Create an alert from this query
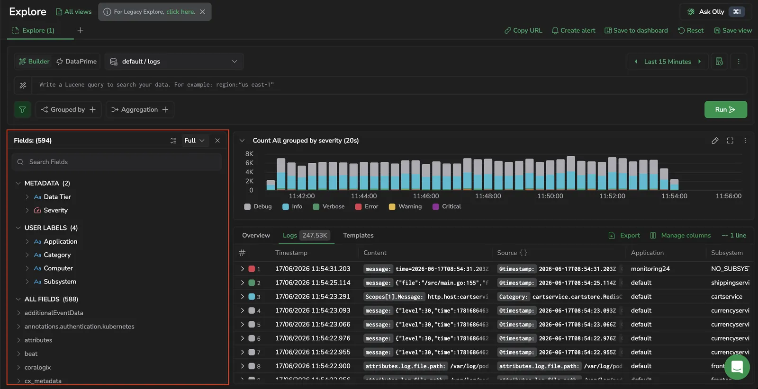Screen dimensions: 758x389 coord(573,30)
